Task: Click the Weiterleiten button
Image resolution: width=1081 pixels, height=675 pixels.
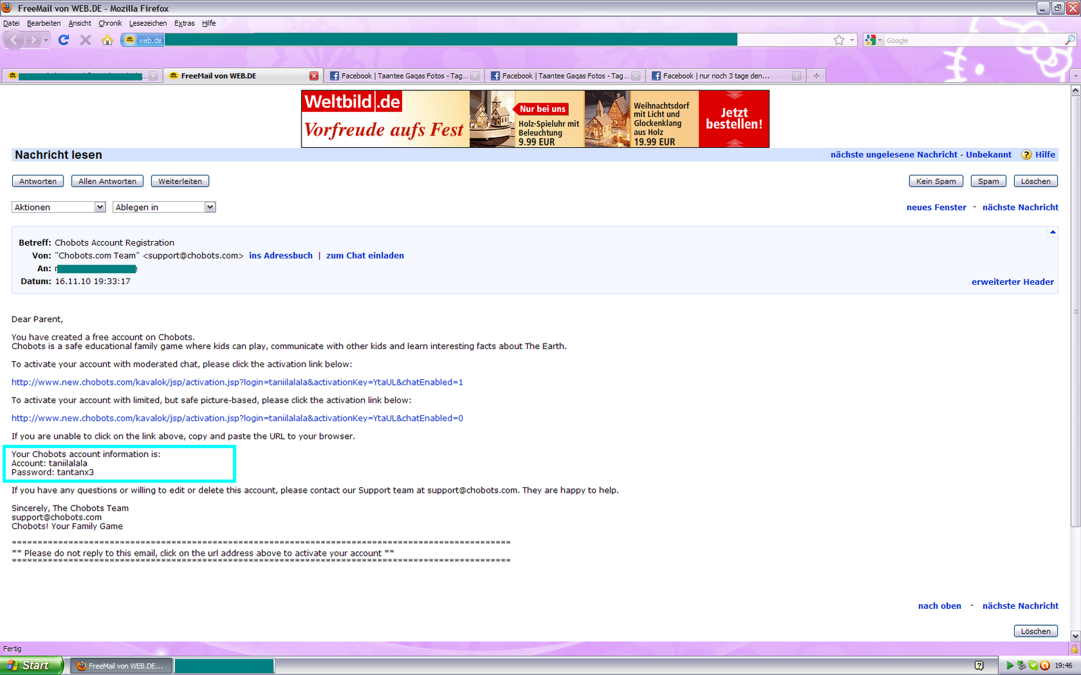Action: click(x=180, y=181)
